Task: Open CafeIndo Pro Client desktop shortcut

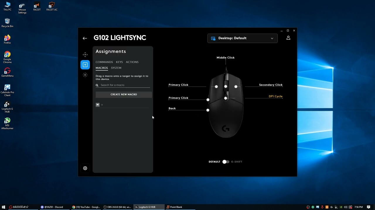Action: pos(7,90)
